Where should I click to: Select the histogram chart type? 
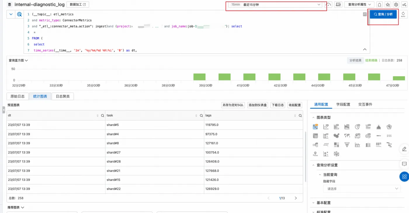point(379,127)
